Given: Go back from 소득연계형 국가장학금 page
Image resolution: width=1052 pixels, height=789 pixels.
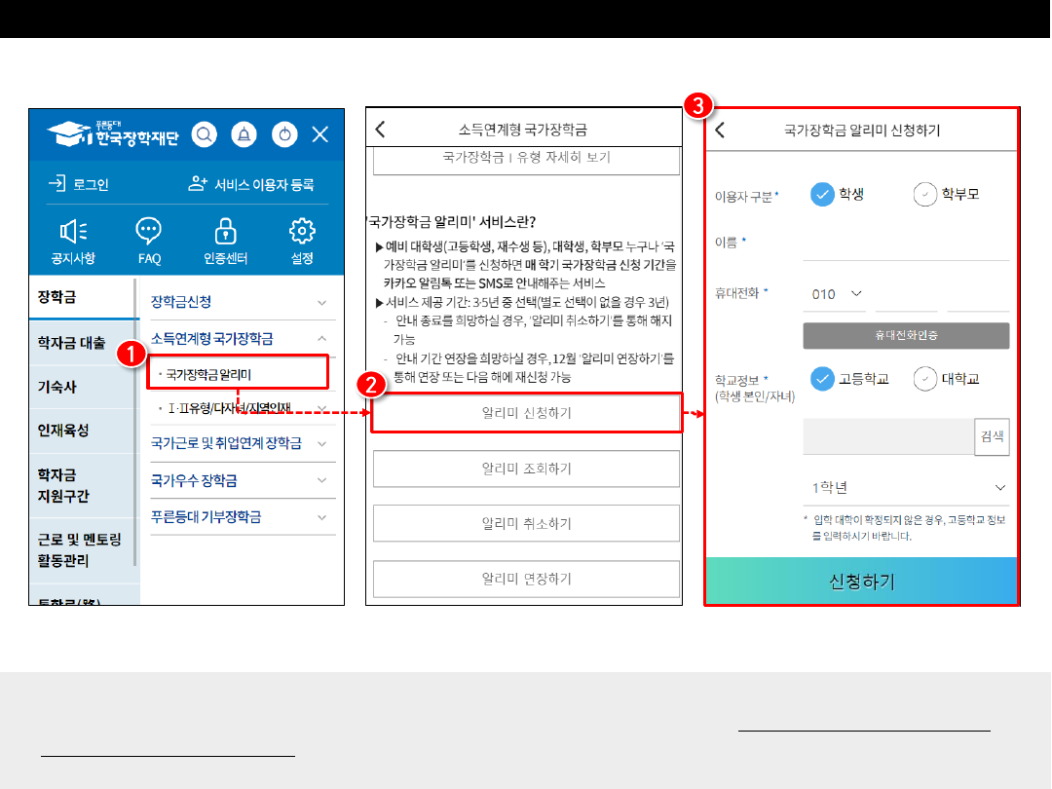Looking at the screenshot, I should [381, 130].
